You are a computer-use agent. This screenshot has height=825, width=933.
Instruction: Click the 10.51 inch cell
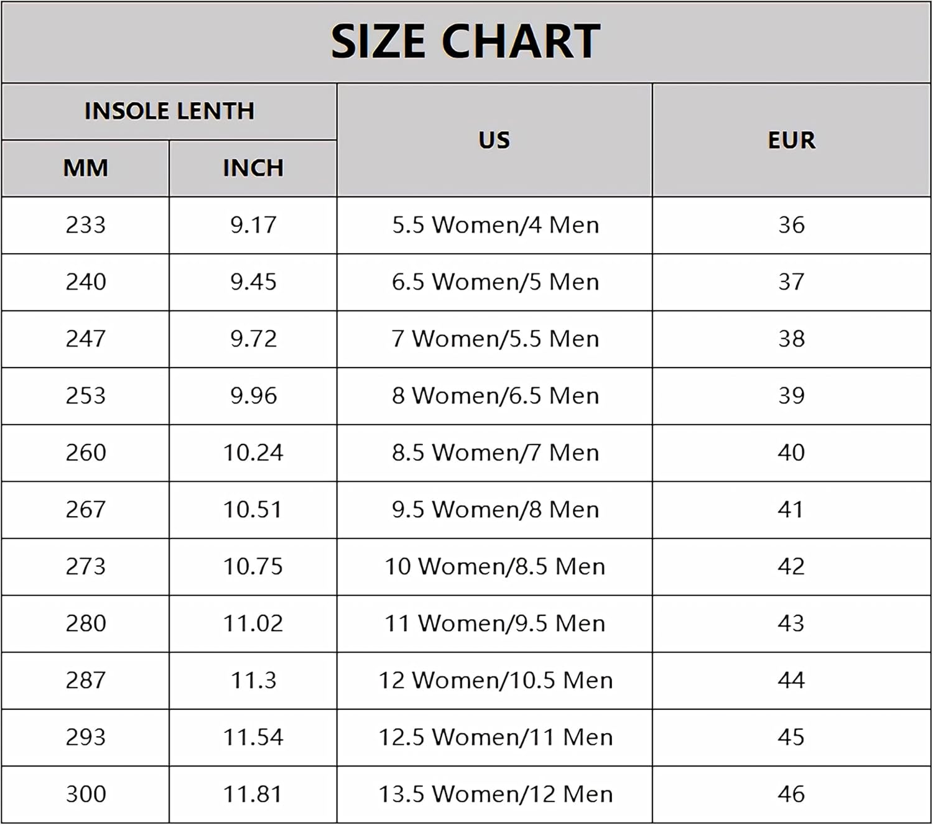[253, 510]
